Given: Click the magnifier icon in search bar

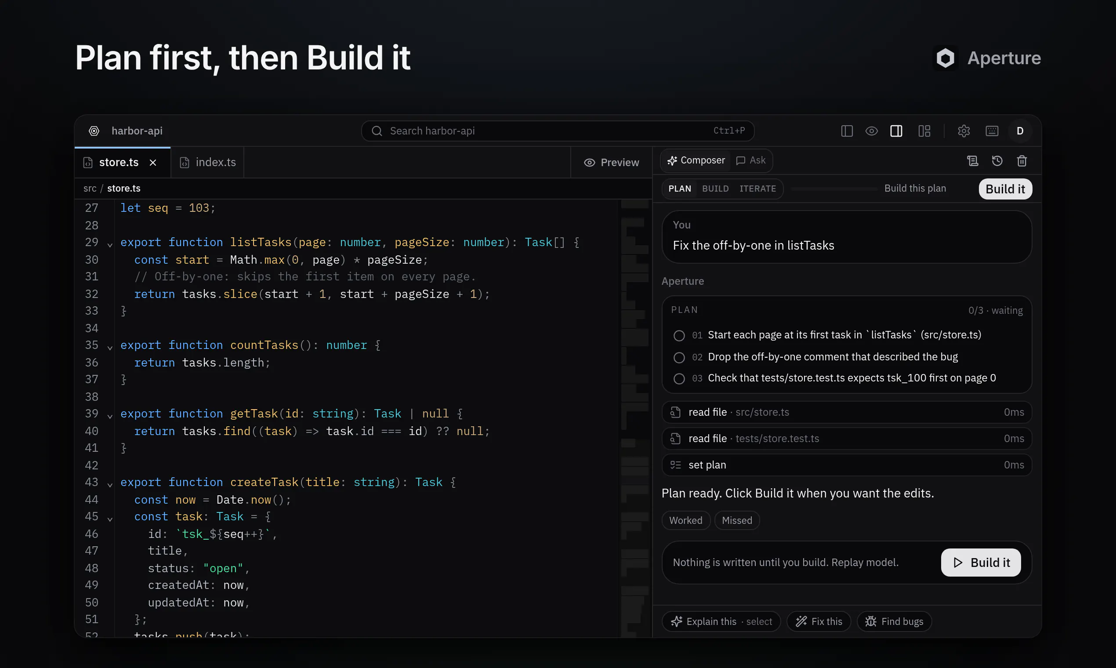Looking at the screenshot, I should 377,131.
